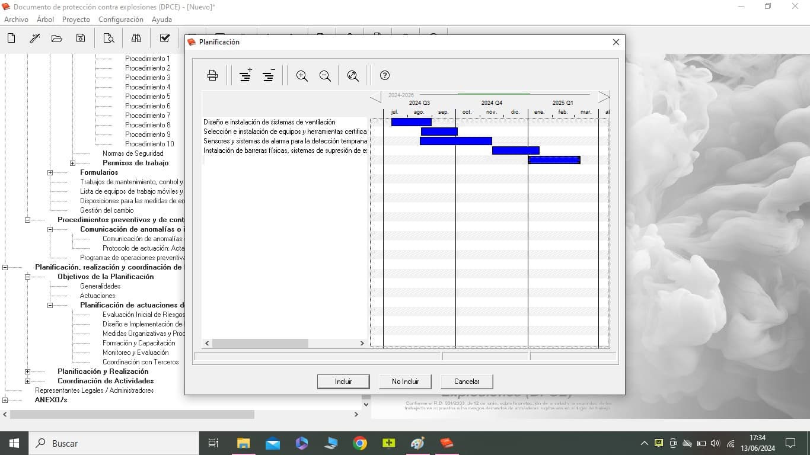Expand the Planificación y Realización node
The image size is (810, 455).
point(27,371)
